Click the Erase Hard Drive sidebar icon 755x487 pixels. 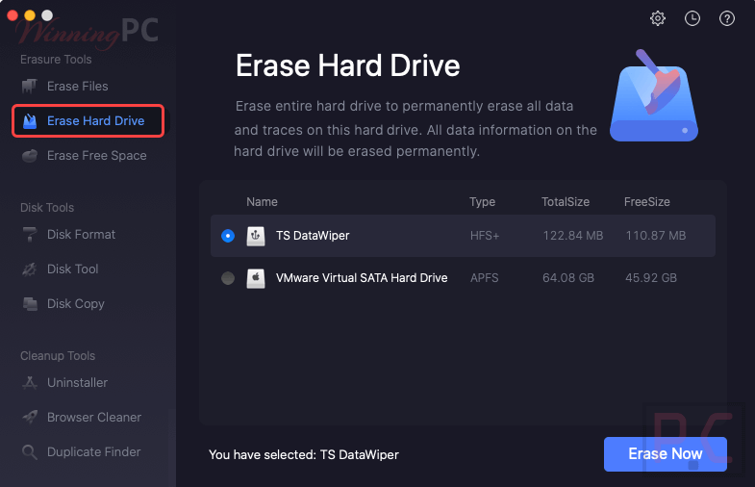pos(30,121)
